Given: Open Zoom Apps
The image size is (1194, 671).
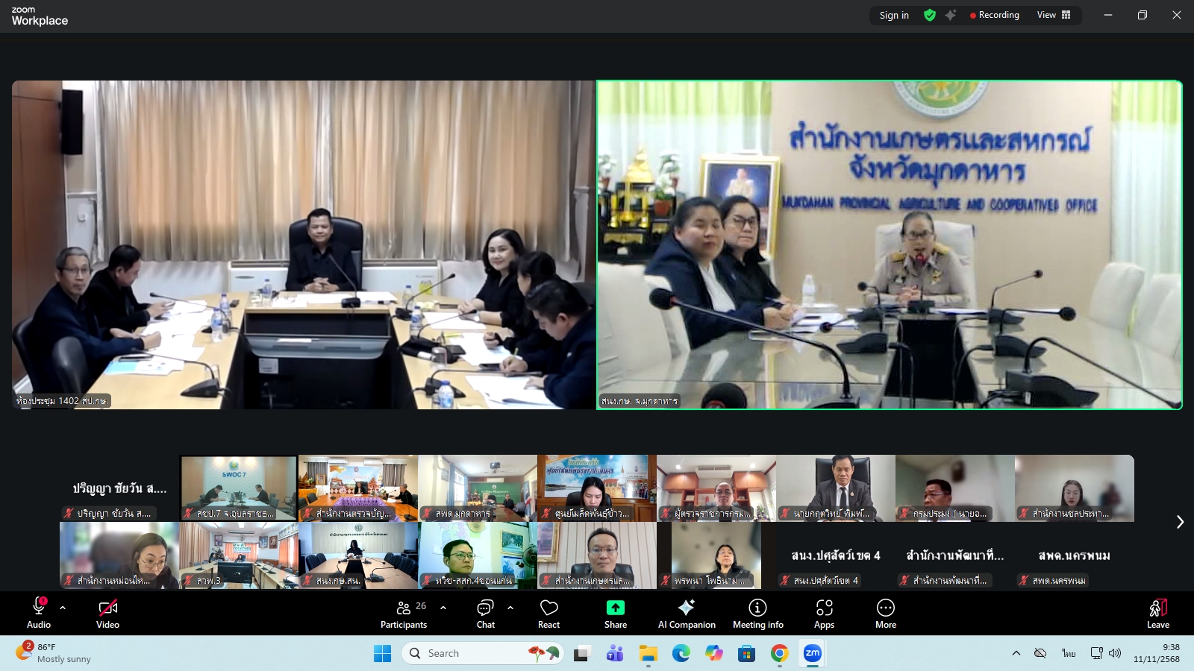Looking at the screenshot, I should pyautogui.click(x=824, y=613).
